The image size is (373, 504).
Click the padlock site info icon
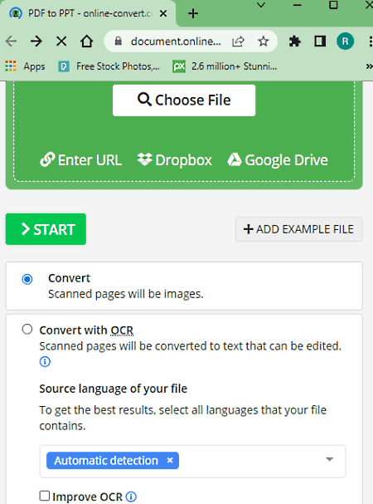pos(119,41)
